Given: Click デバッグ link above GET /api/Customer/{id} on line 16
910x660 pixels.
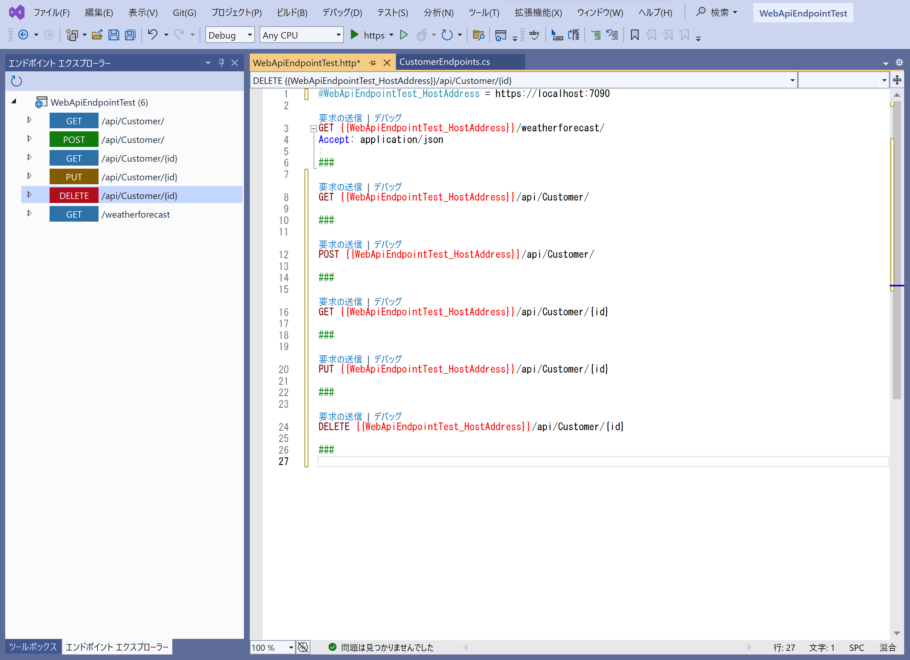Looking at the screenshot, I should tap(388, 302).
